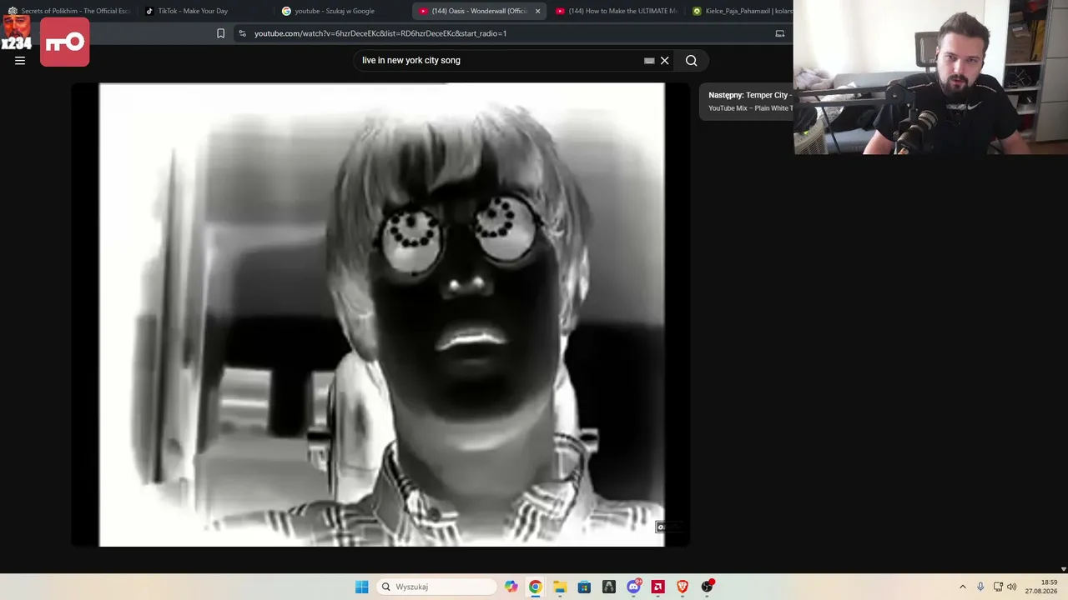This screenshot has height=600, width=1068.
Task: Open the YouTube hamburger guide menu
Action: 20,60
